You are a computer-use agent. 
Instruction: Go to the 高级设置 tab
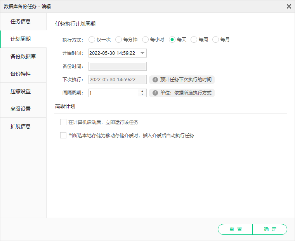coord(23,109)
